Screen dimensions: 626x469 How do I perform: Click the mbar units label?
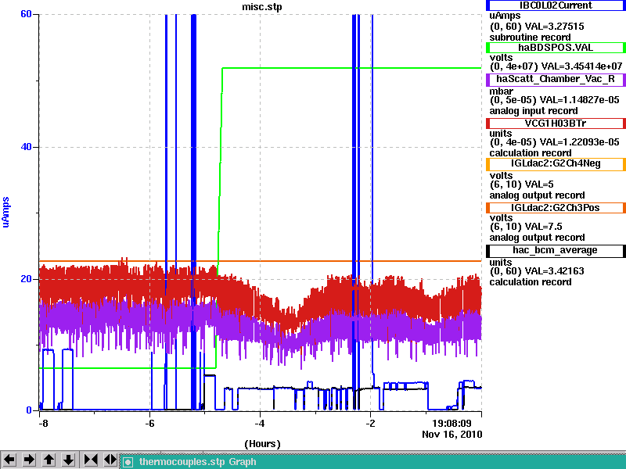tap(501, 91)
